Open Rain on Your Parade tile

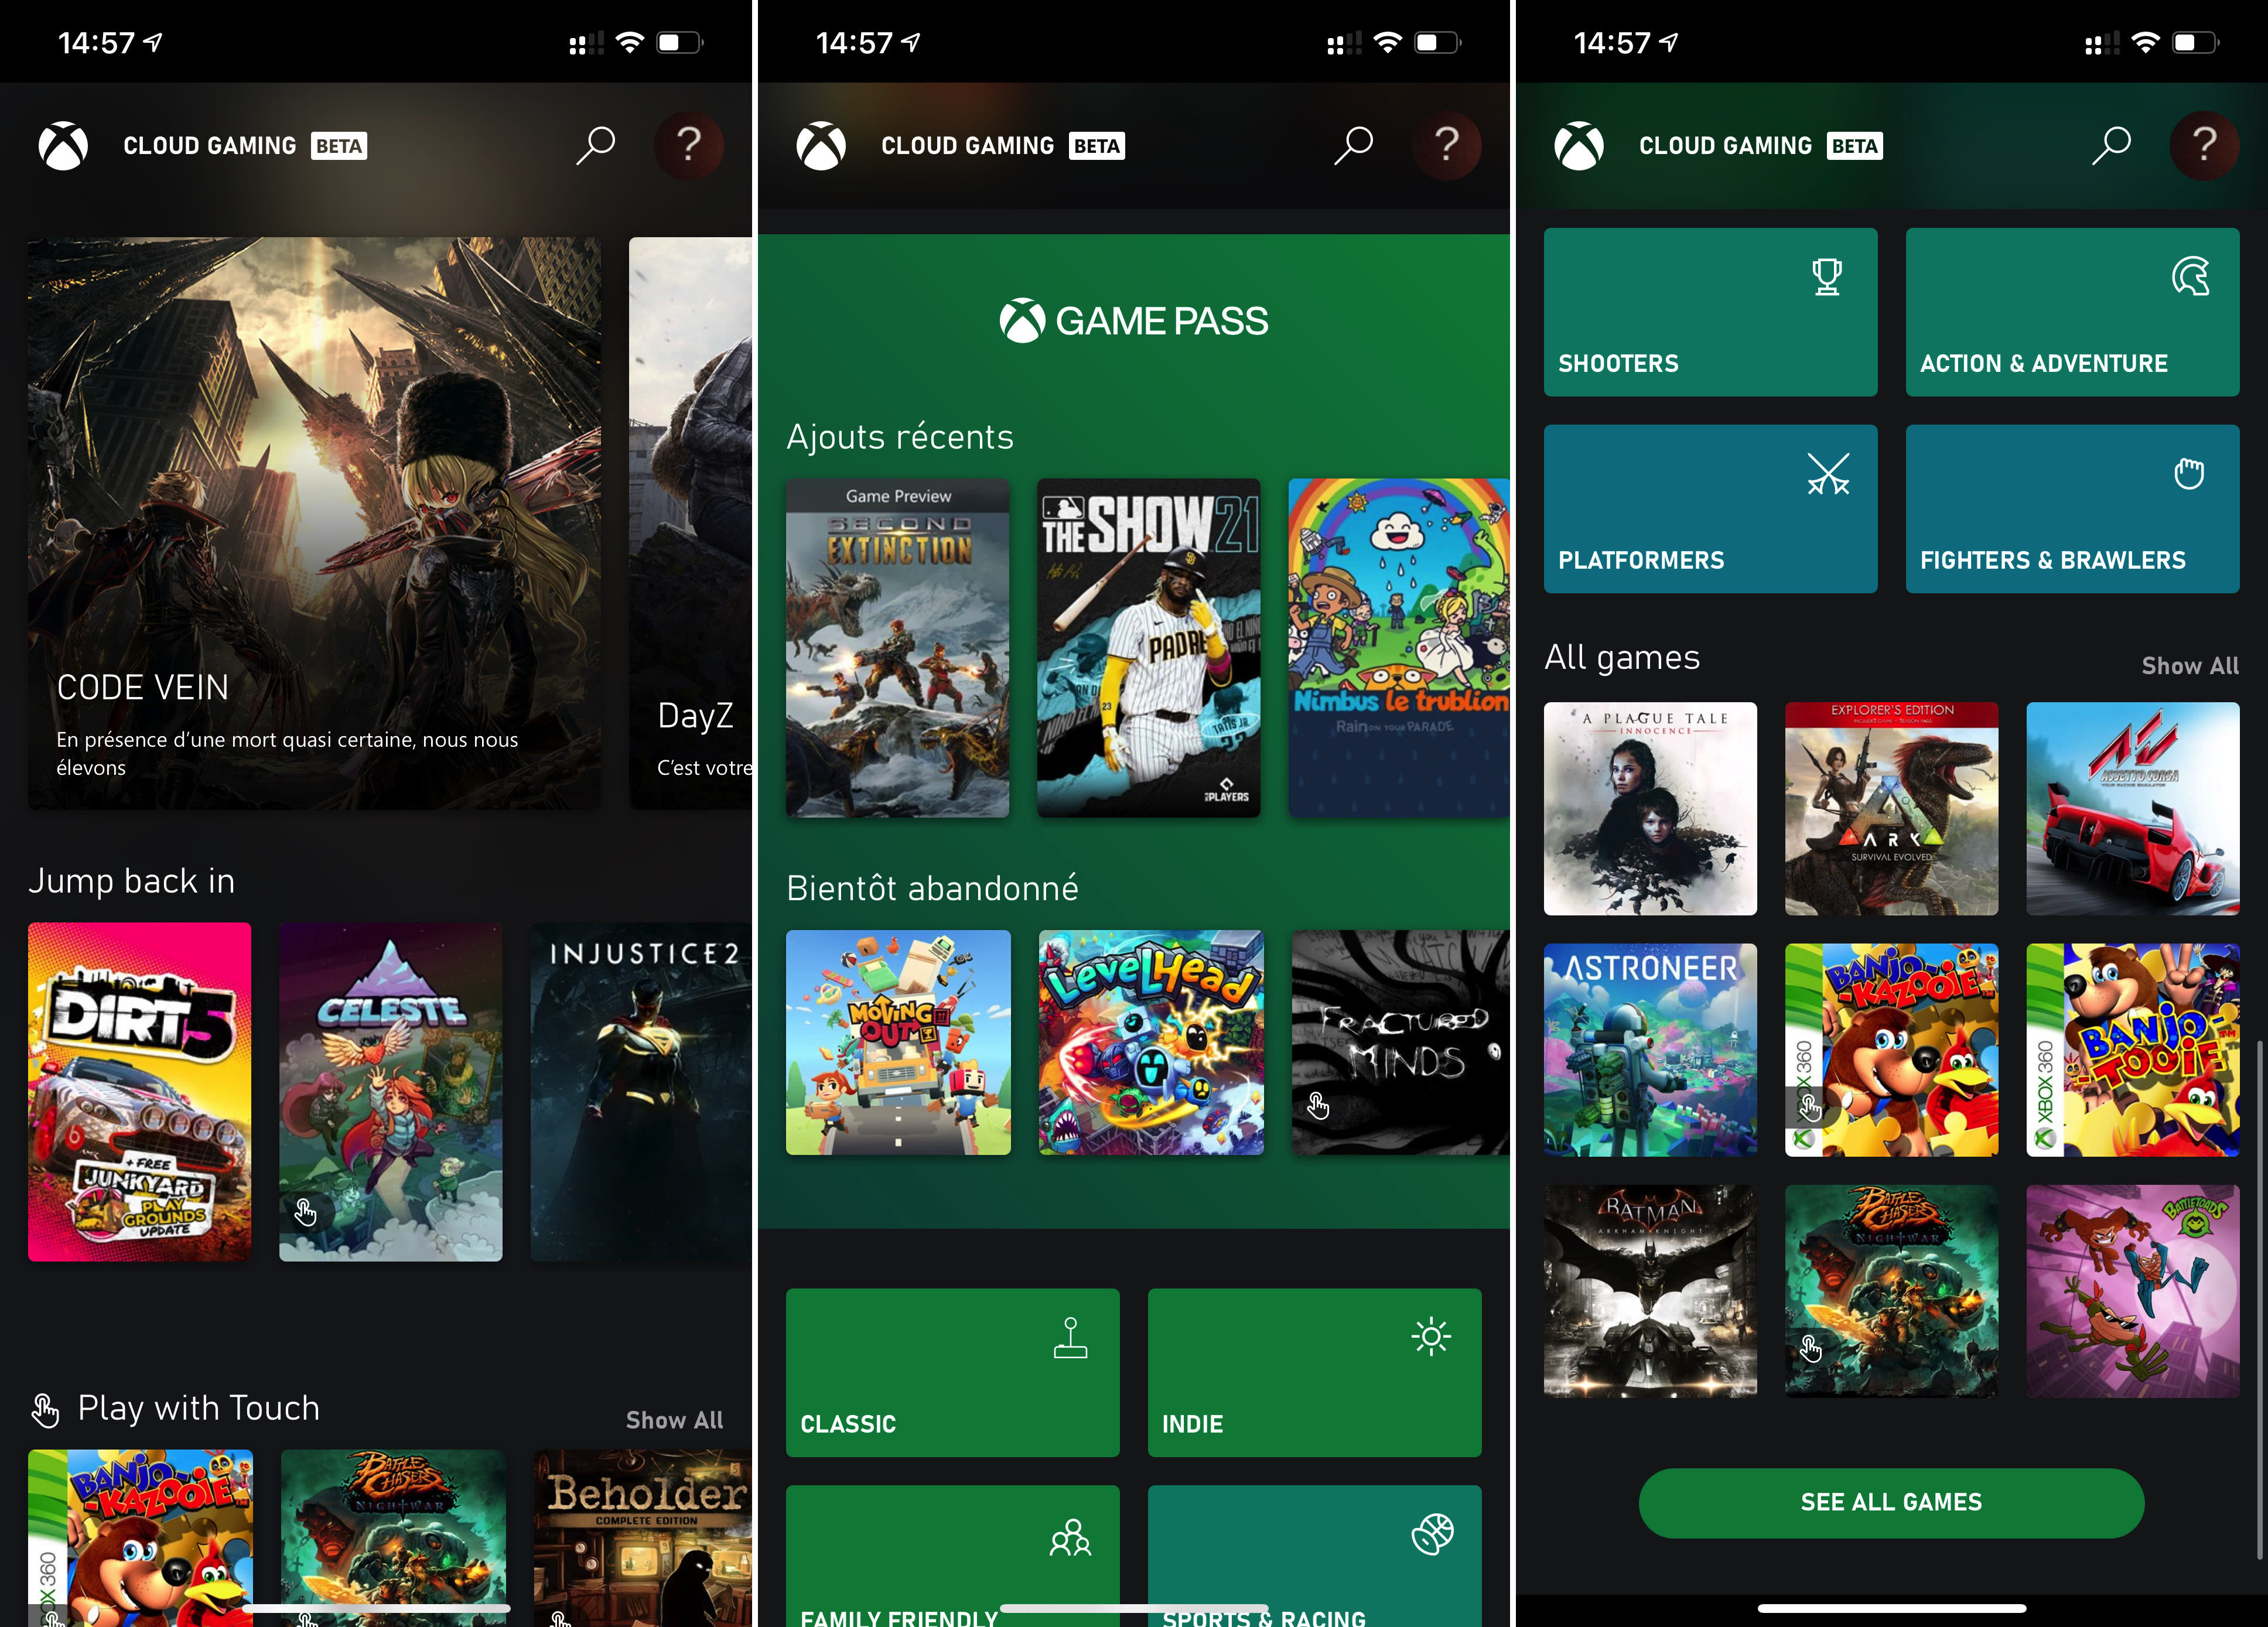(x=1399, y=648)
